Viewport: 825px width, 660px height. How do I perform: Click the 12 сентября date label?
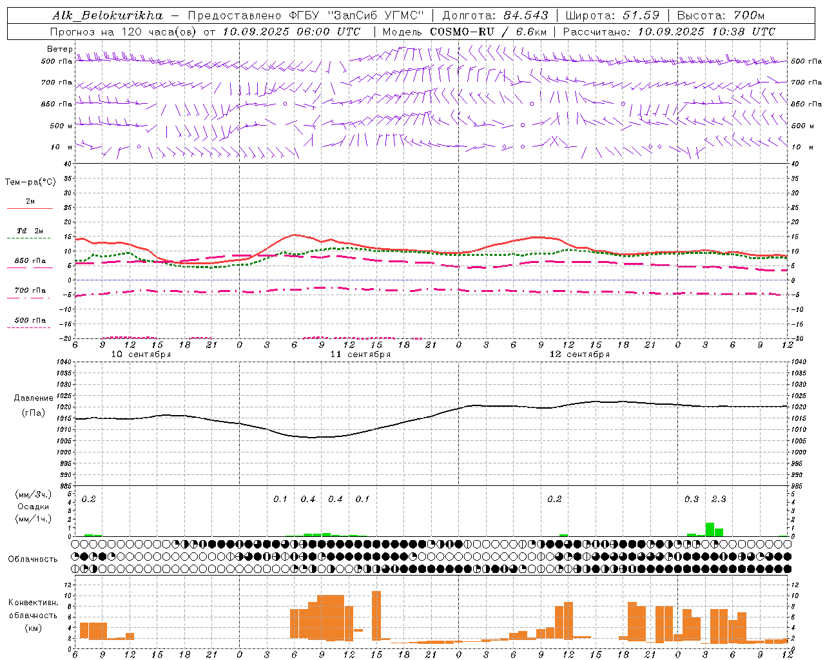click(x=579, y=354)
